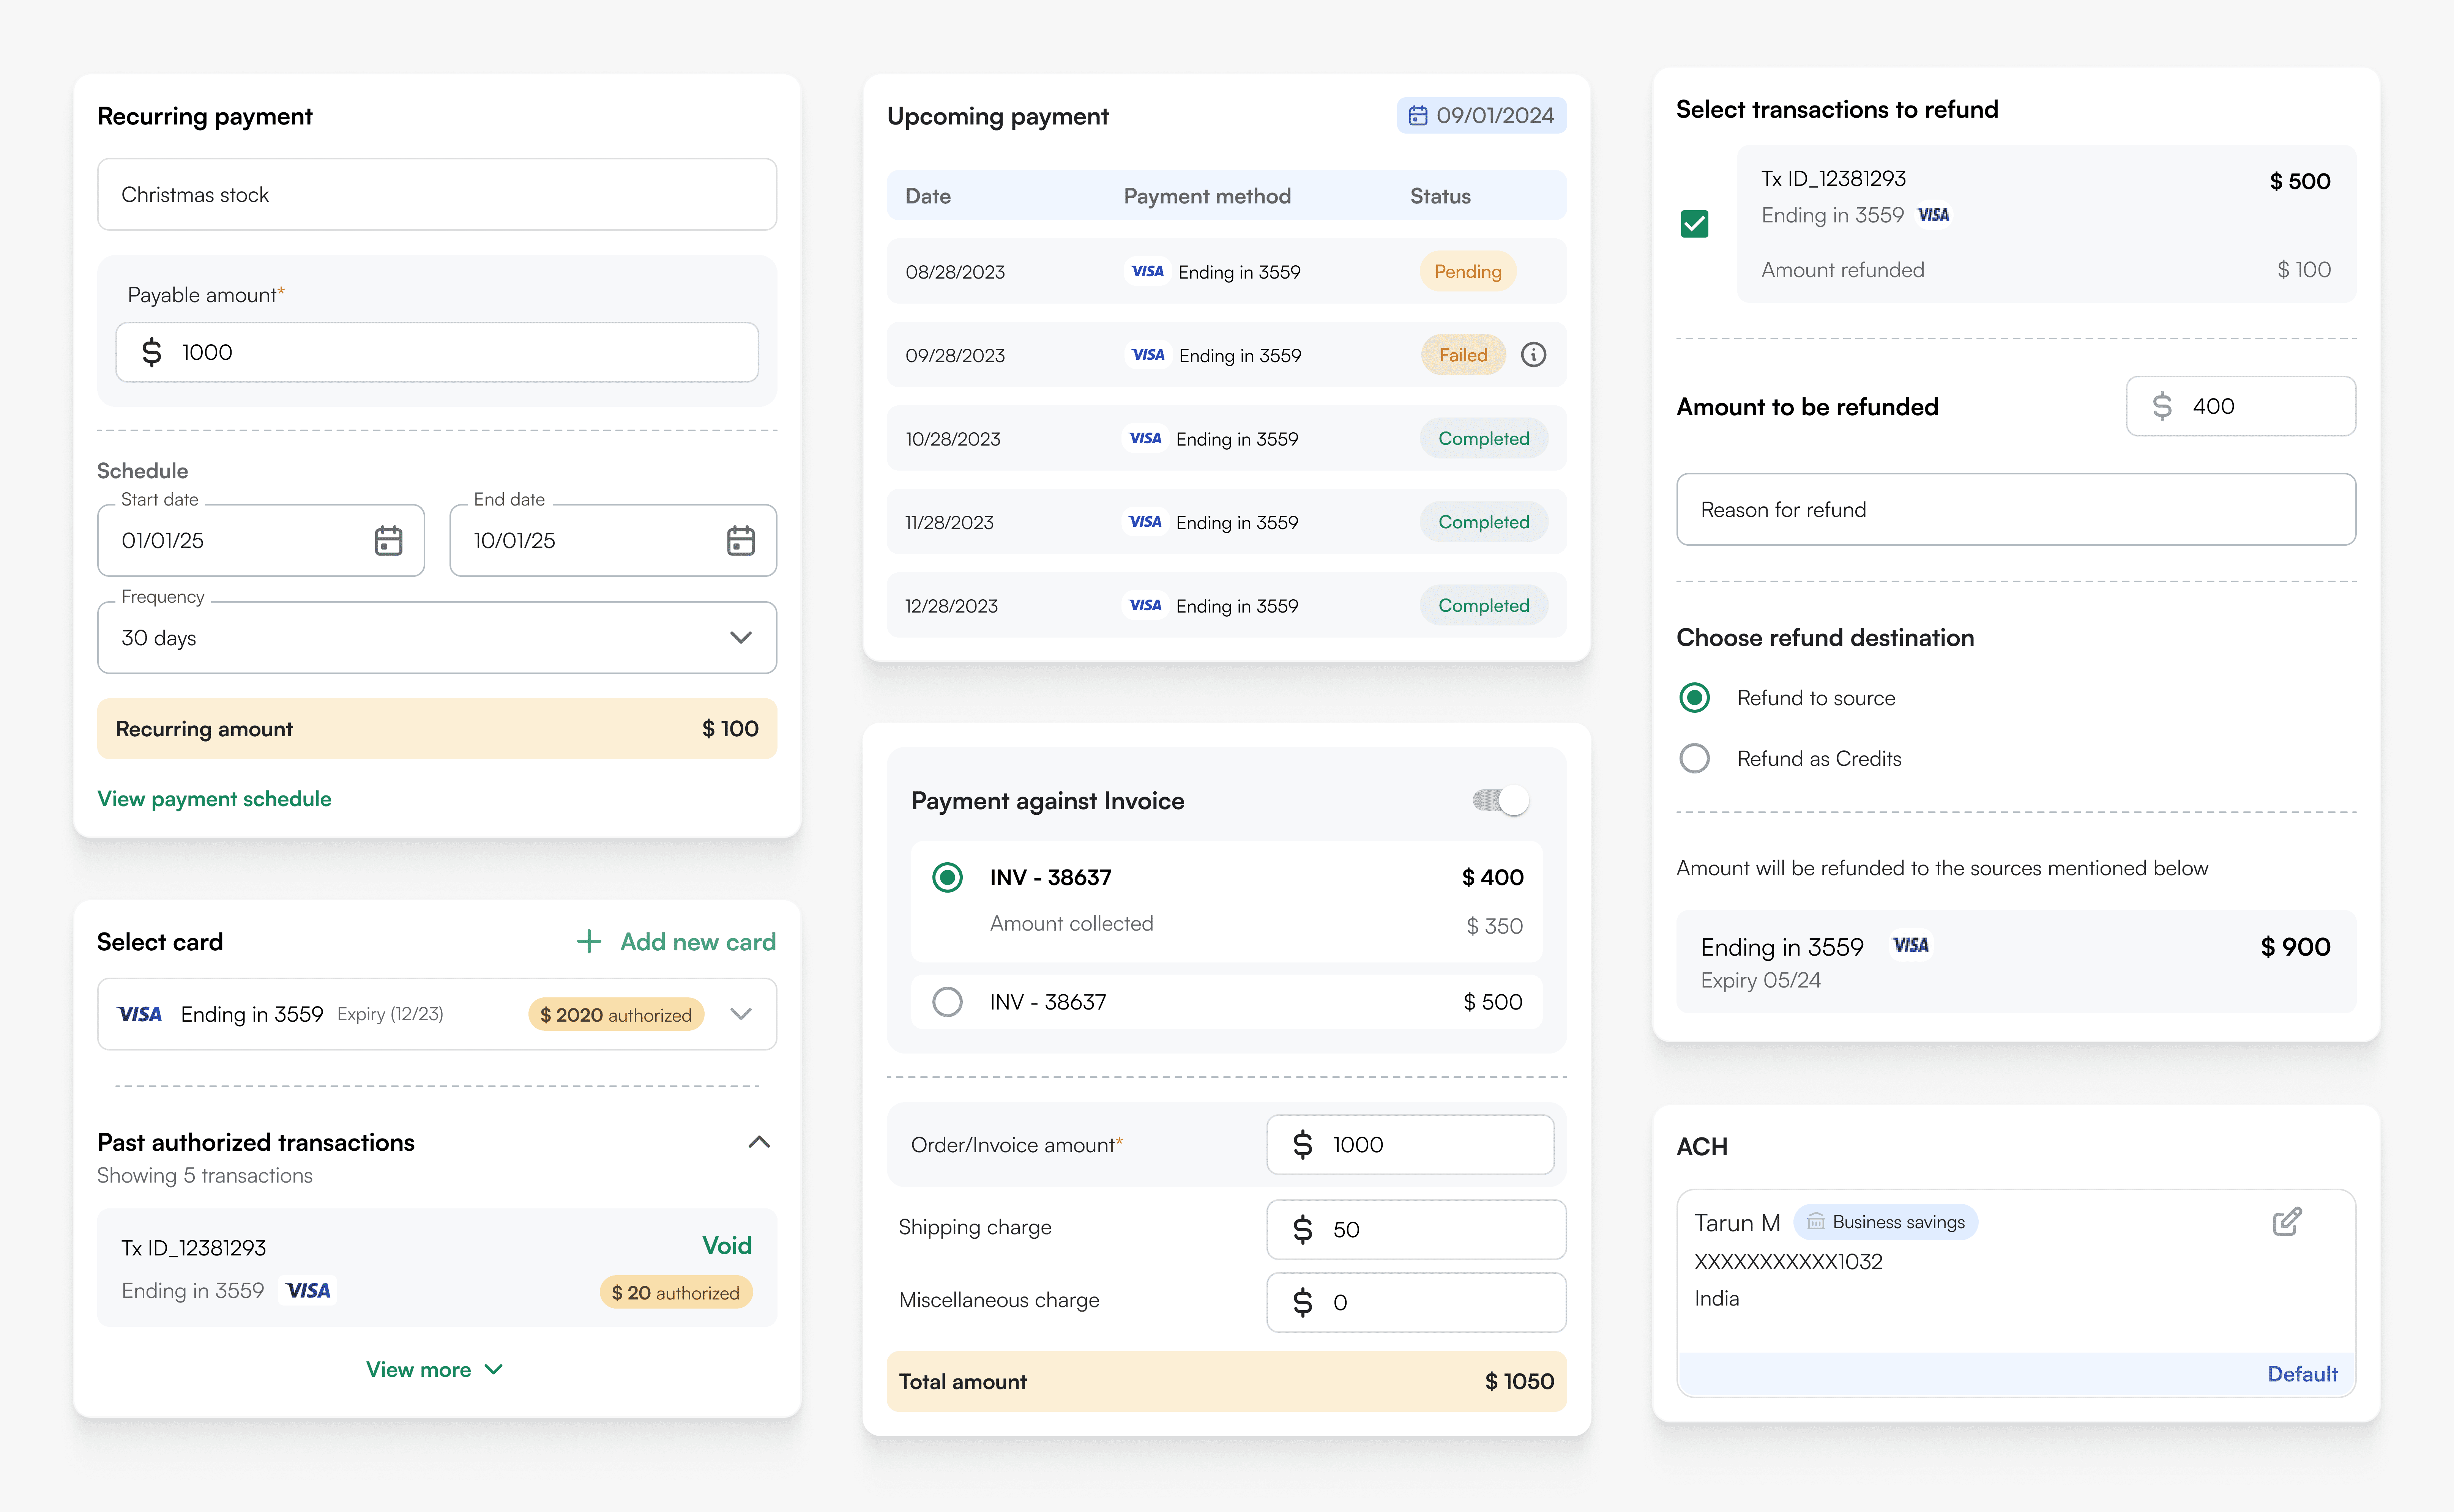The width and height of the screenshot is (2454, 1512).
Task: Expand the Visa ending in 3559 card dropdown
Action: click(740, 1014)
